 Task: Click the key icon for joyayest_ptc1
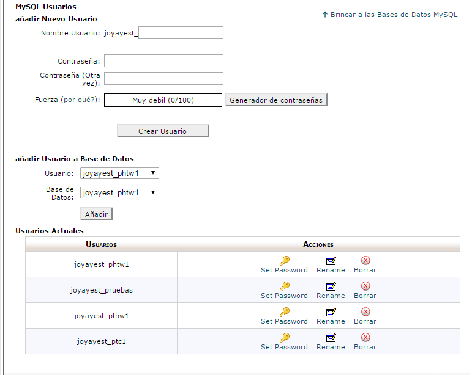point(285,338)
